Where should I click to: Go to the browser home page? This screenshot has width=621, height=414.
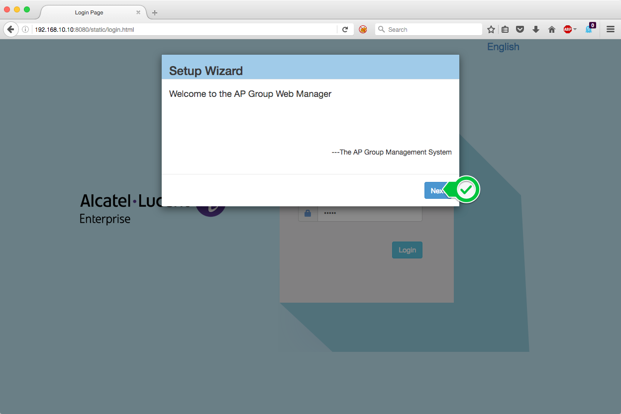(552, 29)
